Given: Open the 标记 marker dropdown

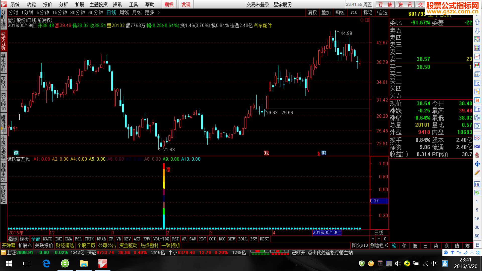Looking at the screenshot, I should pyautogui.click(x=368, y=12).
